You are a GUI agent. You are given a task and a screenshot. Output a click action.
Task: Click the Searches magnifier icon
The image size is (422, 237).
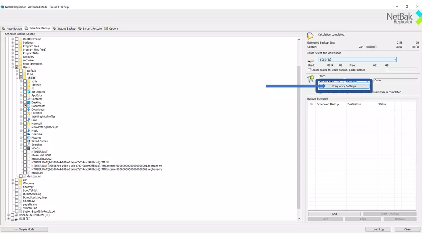[x=29, y=145]
